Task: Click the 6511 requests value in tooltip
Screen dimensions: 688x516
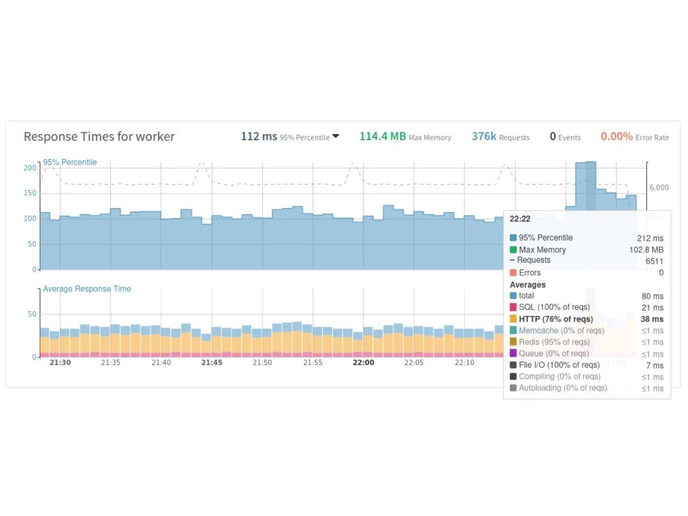Action: 655,261
